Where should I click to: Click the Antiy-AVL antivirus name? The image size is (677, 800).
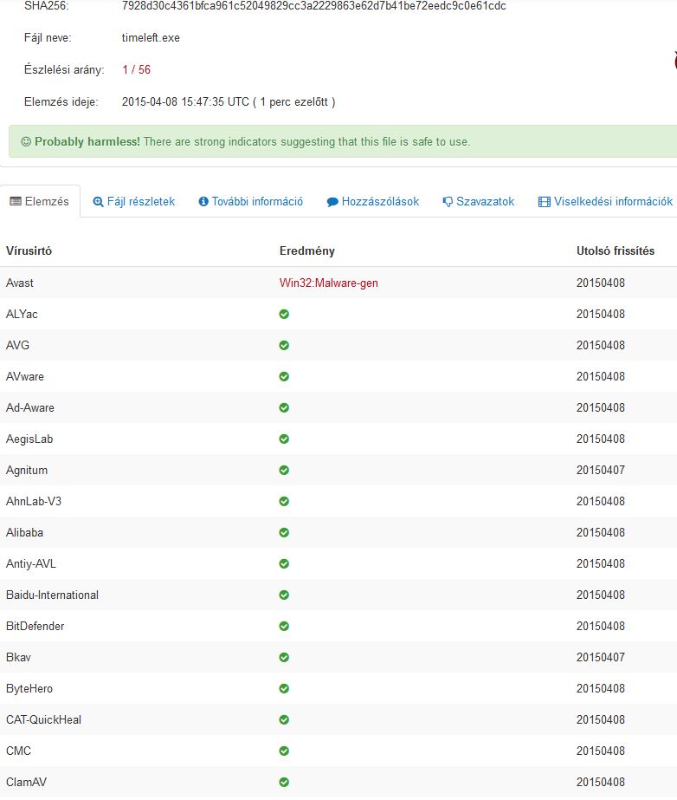(31, 563)
